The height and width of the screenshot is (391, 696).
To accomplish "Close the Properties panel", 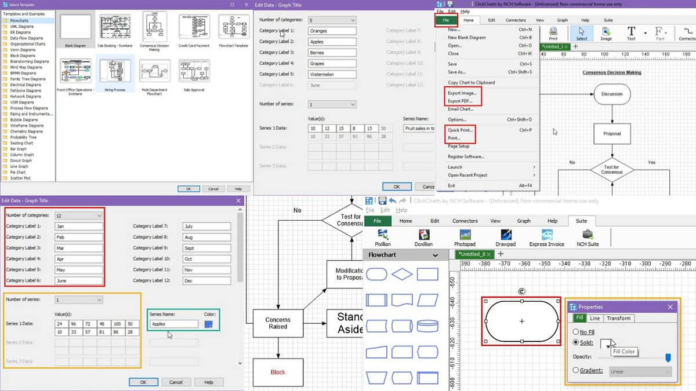I will [670, 307].
